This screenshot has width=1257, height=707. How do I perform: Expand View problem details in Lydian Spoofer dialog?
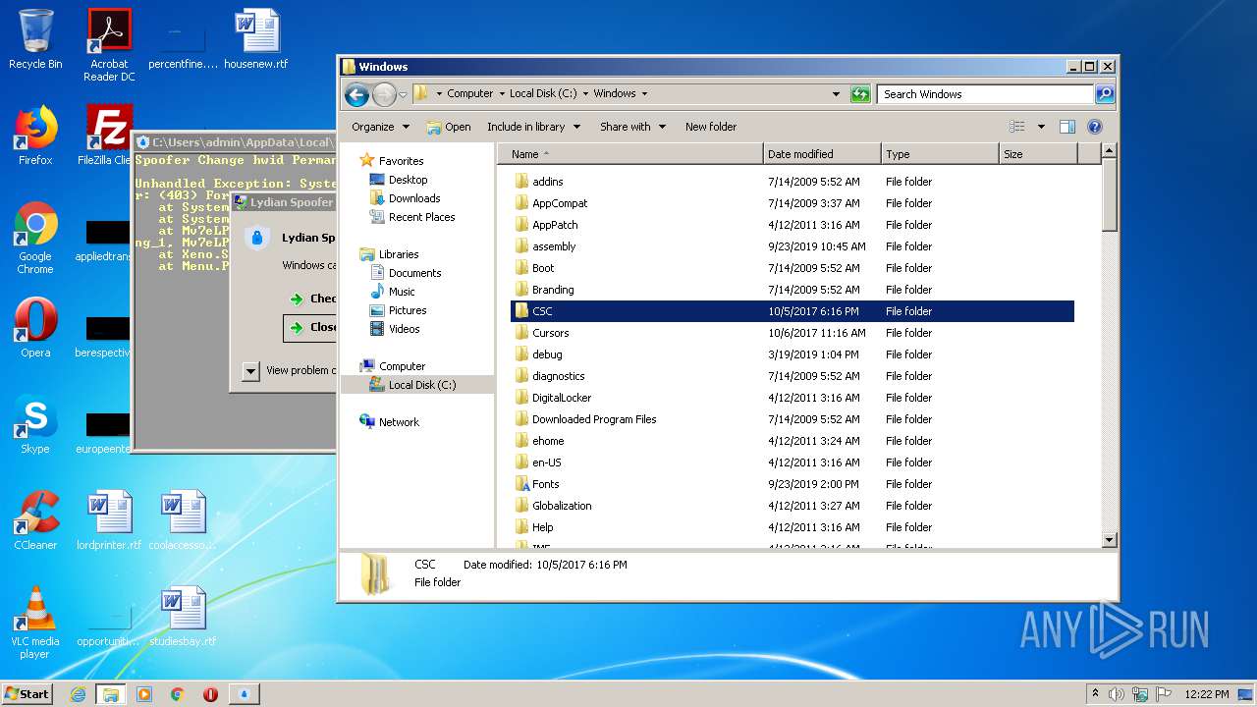250,371
